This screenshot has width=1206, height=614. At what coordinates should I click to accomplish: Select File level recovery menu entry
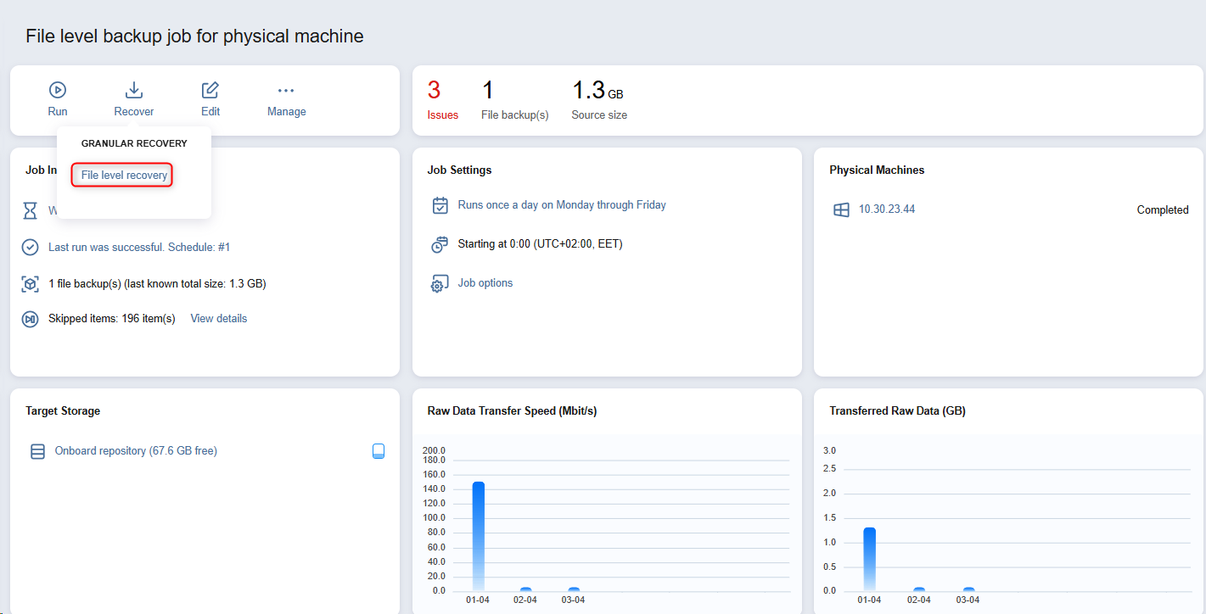coord(124,176)
